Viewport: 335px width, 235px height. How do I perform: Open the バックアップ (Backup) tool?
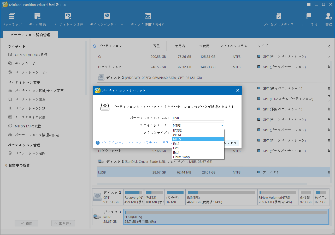(12, 19)
